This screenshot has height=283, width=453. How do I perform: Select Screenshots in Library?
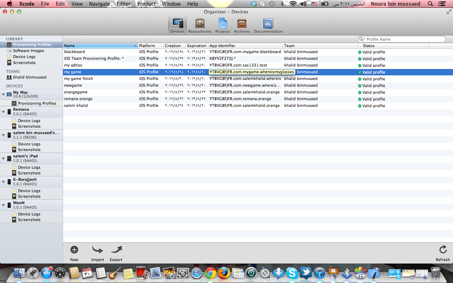tap(24, 63)
